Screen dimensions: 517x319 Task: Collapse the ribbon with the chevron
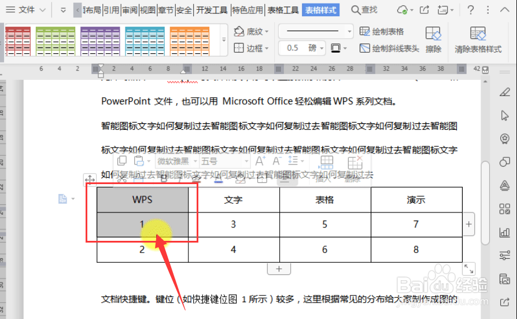point(504,10)
